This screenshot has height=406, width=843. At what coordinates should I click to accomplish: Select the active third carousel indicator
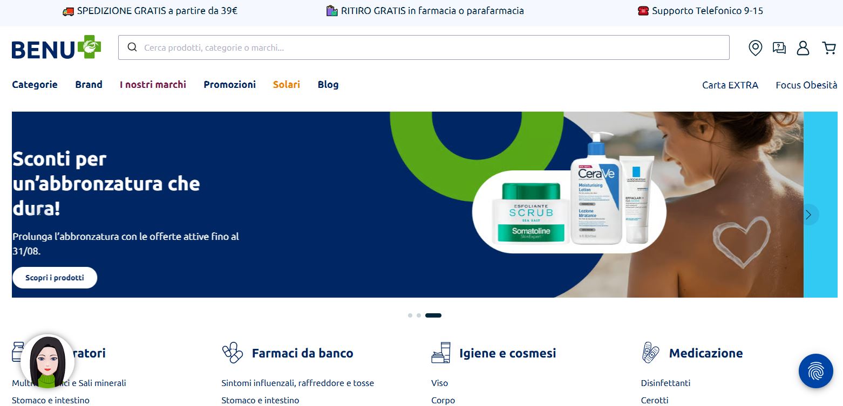pyautogui.click(x=433, y=315)
